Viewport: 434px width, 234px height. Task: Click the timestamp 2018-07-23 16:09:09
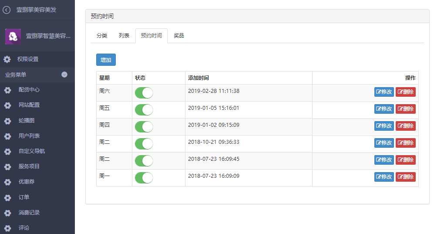click(214, 176)
